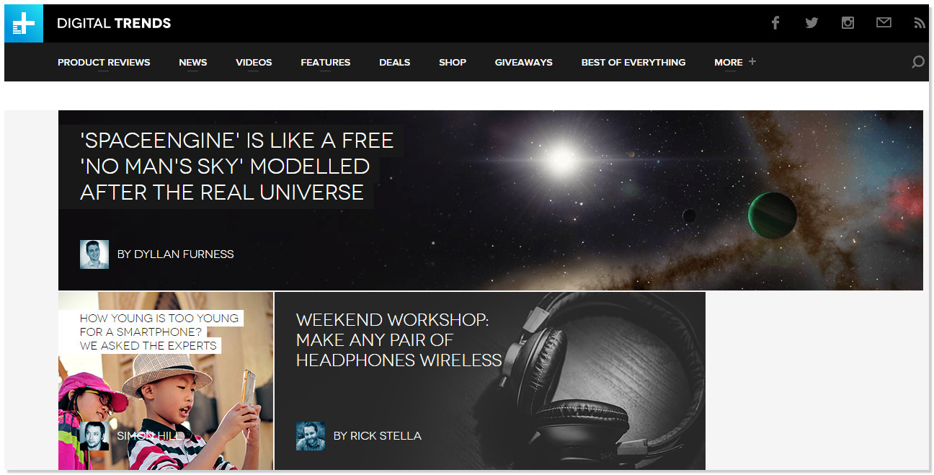Image resolution: width=934 pixels, height=475 pixels.
Task: Go to the Shop link
Action: (x=453, y=62)
